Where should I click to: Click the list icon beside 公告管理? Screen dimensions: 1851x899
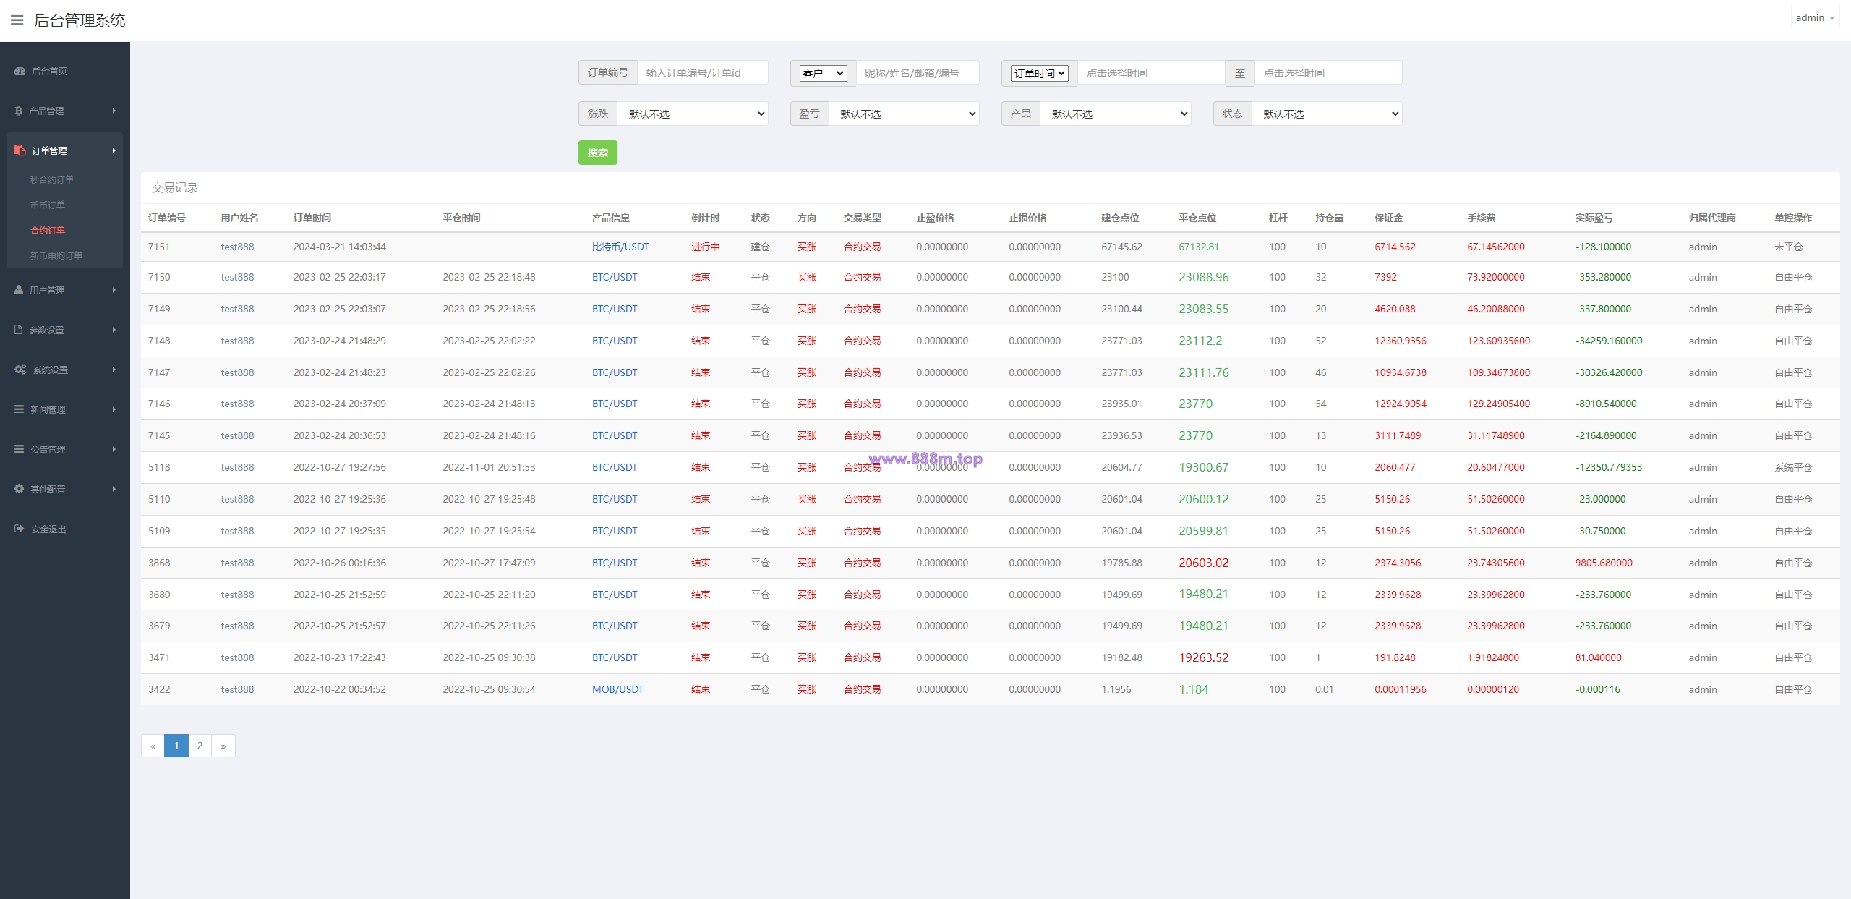point(20,449)
